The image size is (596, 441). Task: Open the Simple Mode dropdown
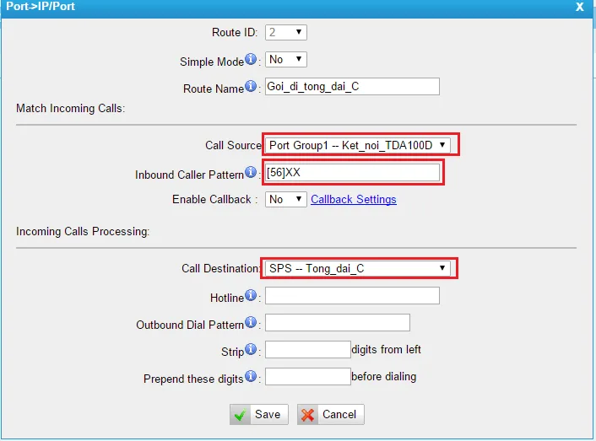(285, 60)
